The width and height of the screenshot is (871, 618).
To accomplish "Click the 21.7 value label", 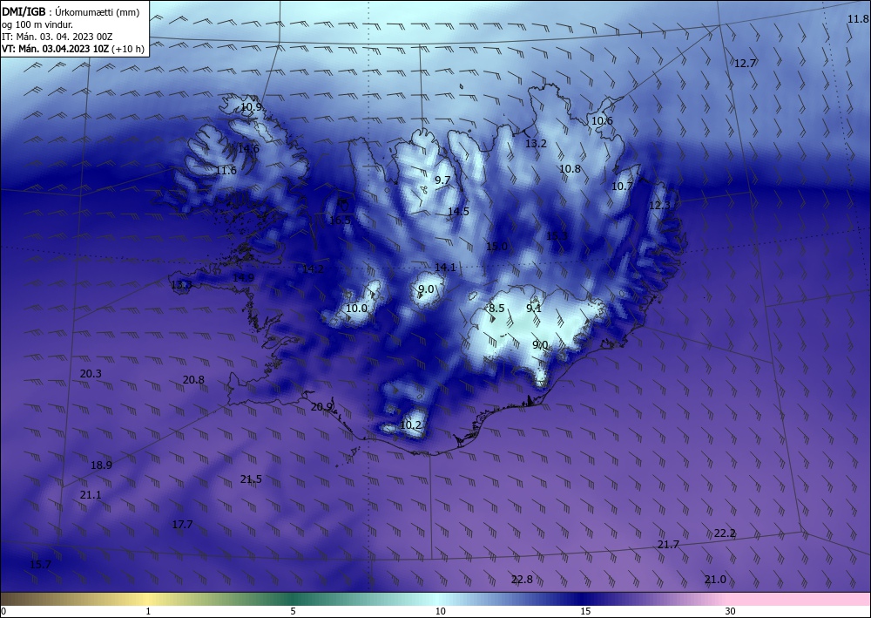I will pyautogui.click(x=668, y=544).
